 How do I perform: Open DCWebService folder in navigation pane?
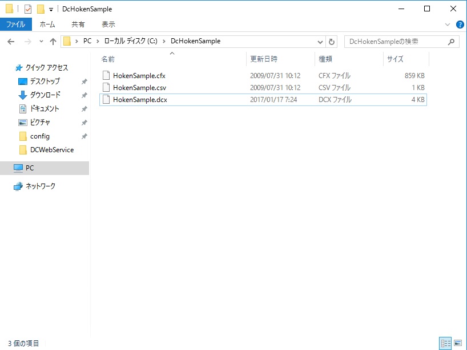[52, 150]
